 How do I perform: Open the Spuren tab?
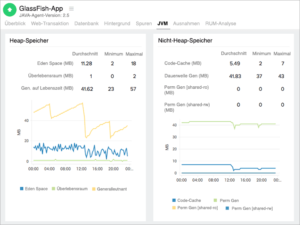(x=144, y=24)
